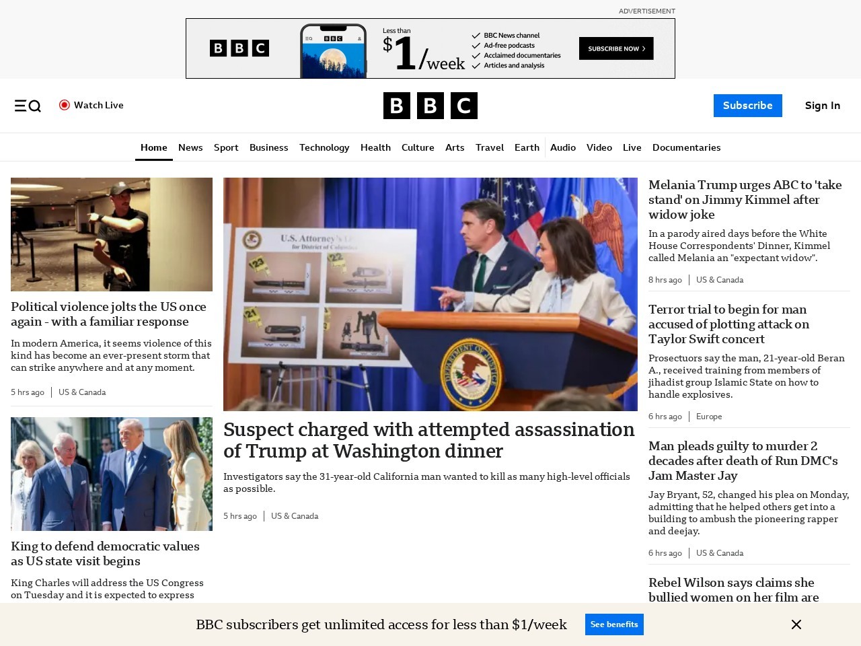Click '5 hrs ago' under the assassination story
This screenshot has width=861, height=646.
point(240,516)
